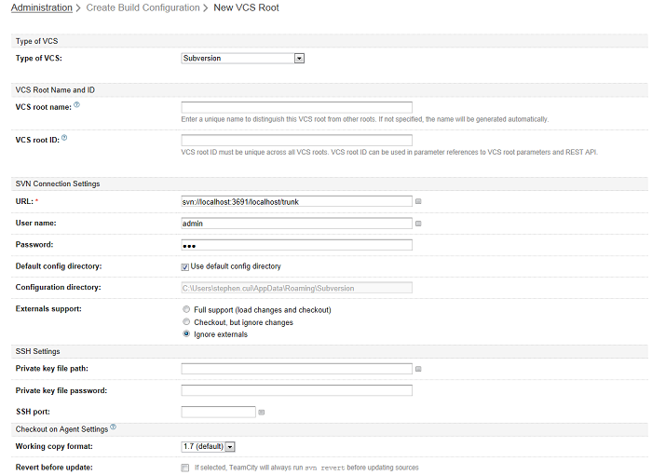Click parameter icon beside User name field
The width and height of the screenshot is (652, 475).
click(x=418, y=224)
